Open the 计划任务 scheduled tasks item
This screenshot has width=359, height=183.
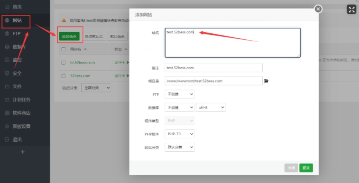pyautogui.click(x=25, y=100)
